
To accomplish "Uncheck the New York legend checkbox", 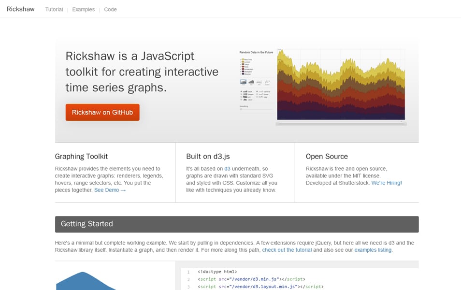I will [x=241, y=58].
